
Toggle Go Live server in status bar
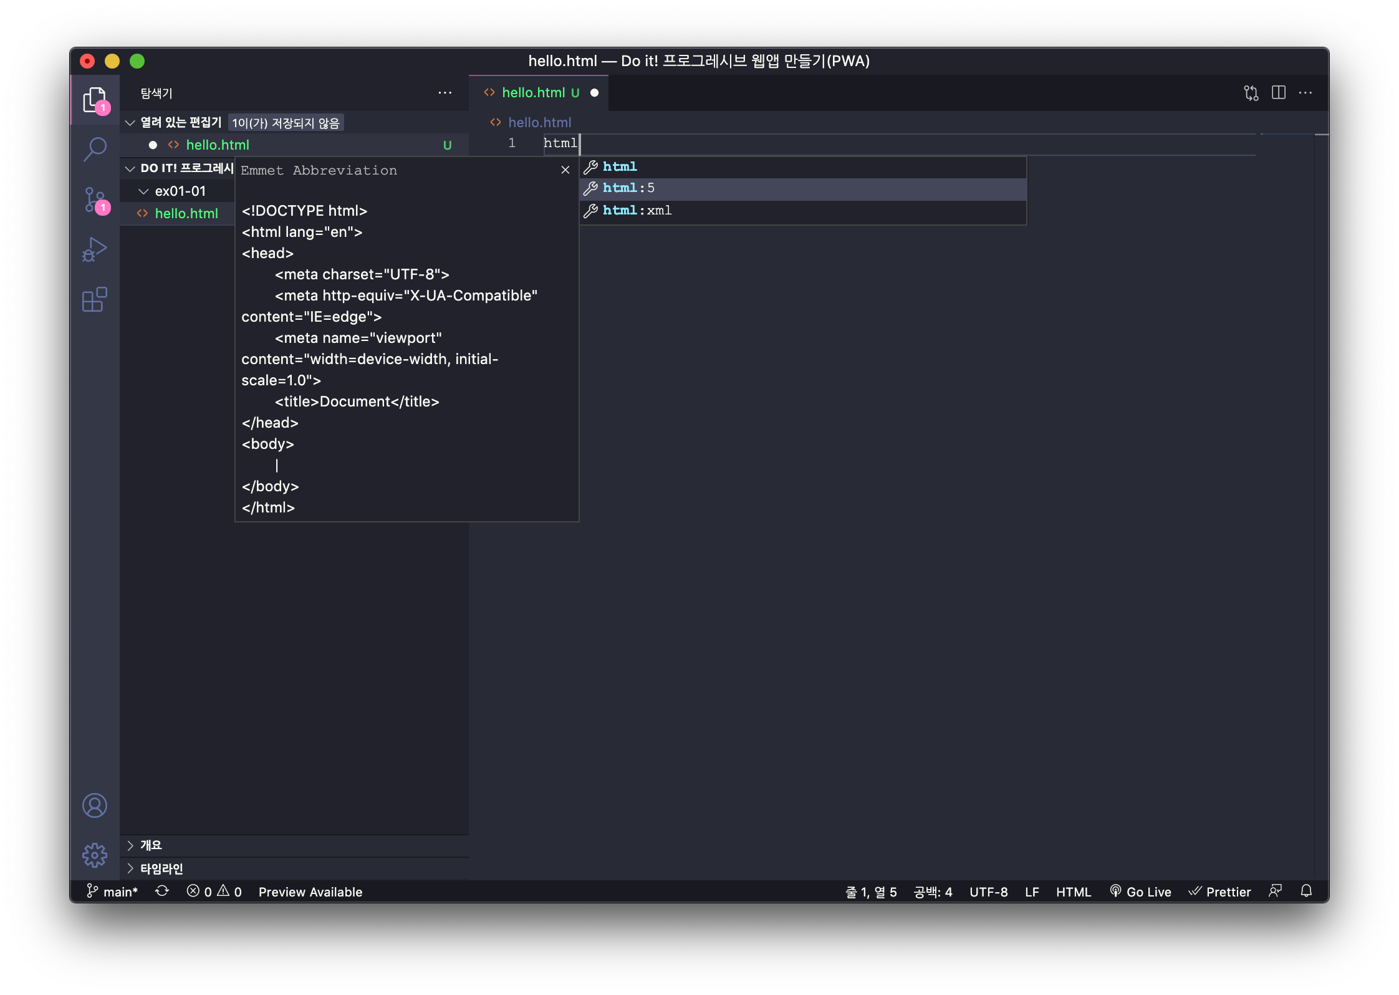(x=1141, y=892)
